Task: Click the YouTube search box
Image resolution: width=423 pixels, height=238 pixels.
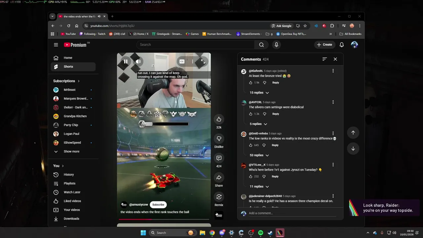Action: (195, 45)
